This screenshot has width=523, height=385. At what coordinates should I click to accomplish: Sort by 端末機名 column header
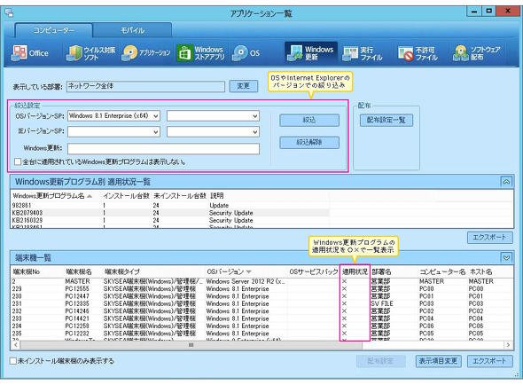coord(78,271)
